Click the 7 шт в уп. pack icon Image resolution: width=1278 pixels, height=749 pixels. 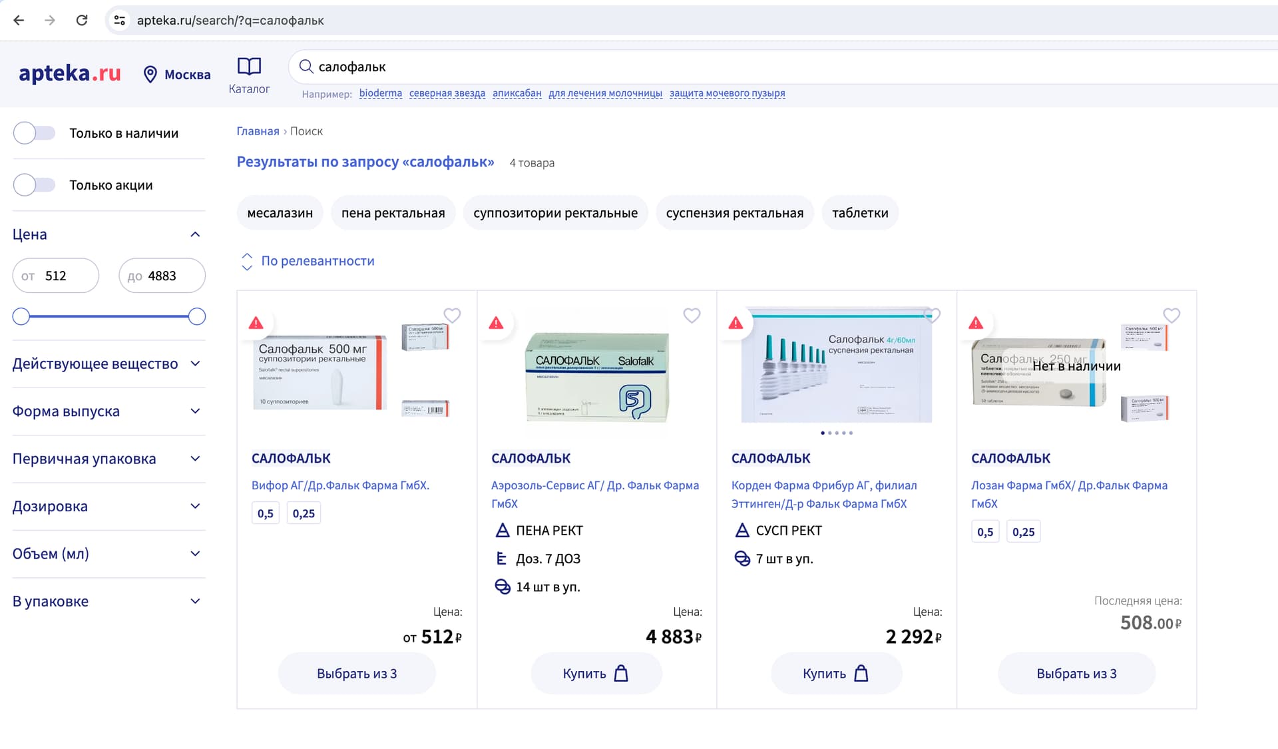(x=742, y=559)
